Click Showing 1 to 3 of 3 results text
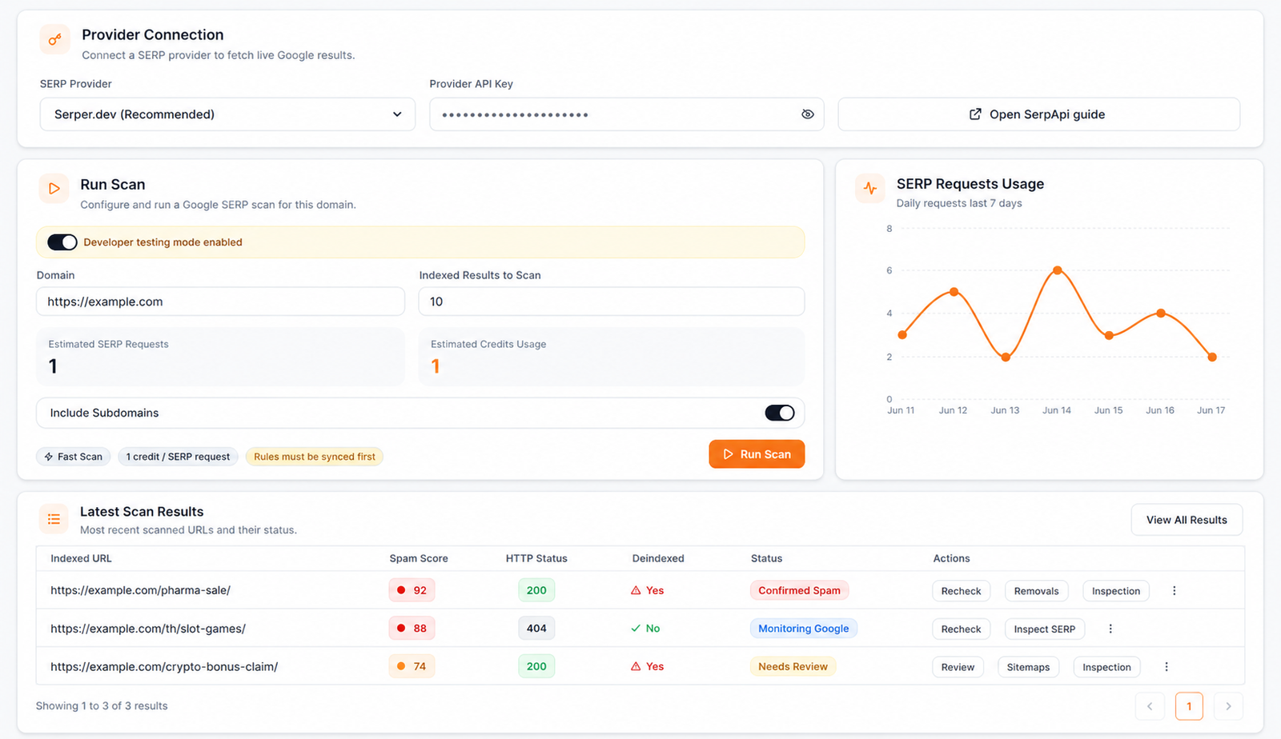1281x739 pixels. coord(102,706)
